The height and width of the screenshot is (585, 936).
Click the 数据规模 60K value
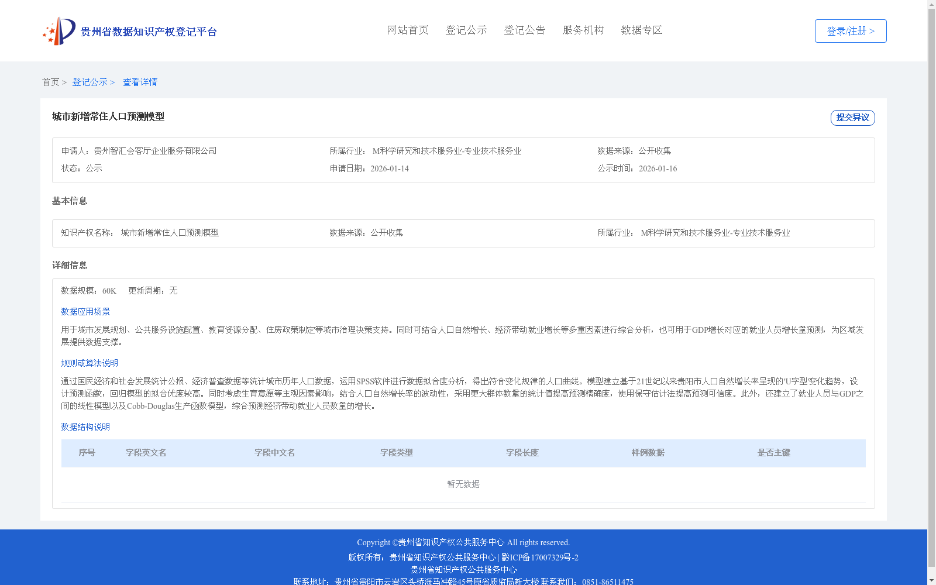[109, 291]
